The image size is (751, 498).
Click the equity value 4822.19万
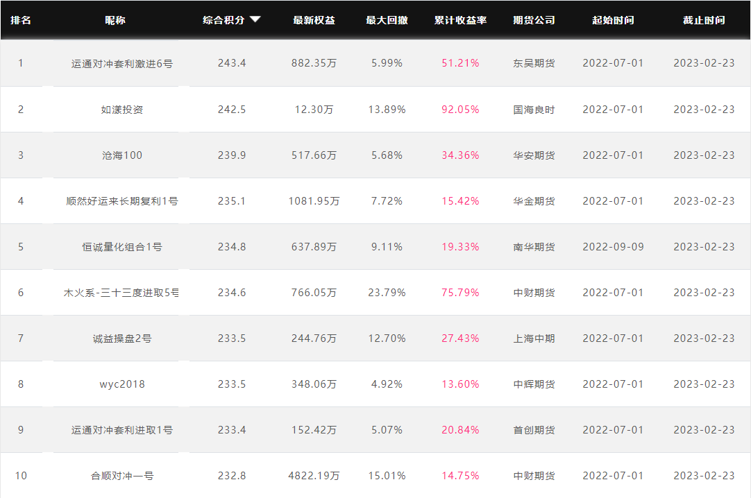pos(314,476)
